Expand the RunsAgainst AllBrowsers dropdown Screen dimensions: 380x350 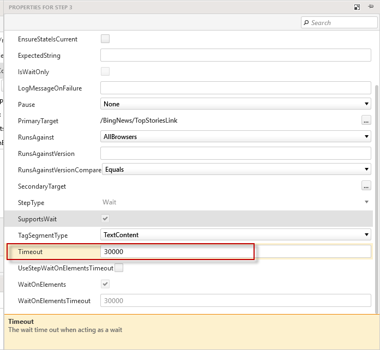coord(236,137)
